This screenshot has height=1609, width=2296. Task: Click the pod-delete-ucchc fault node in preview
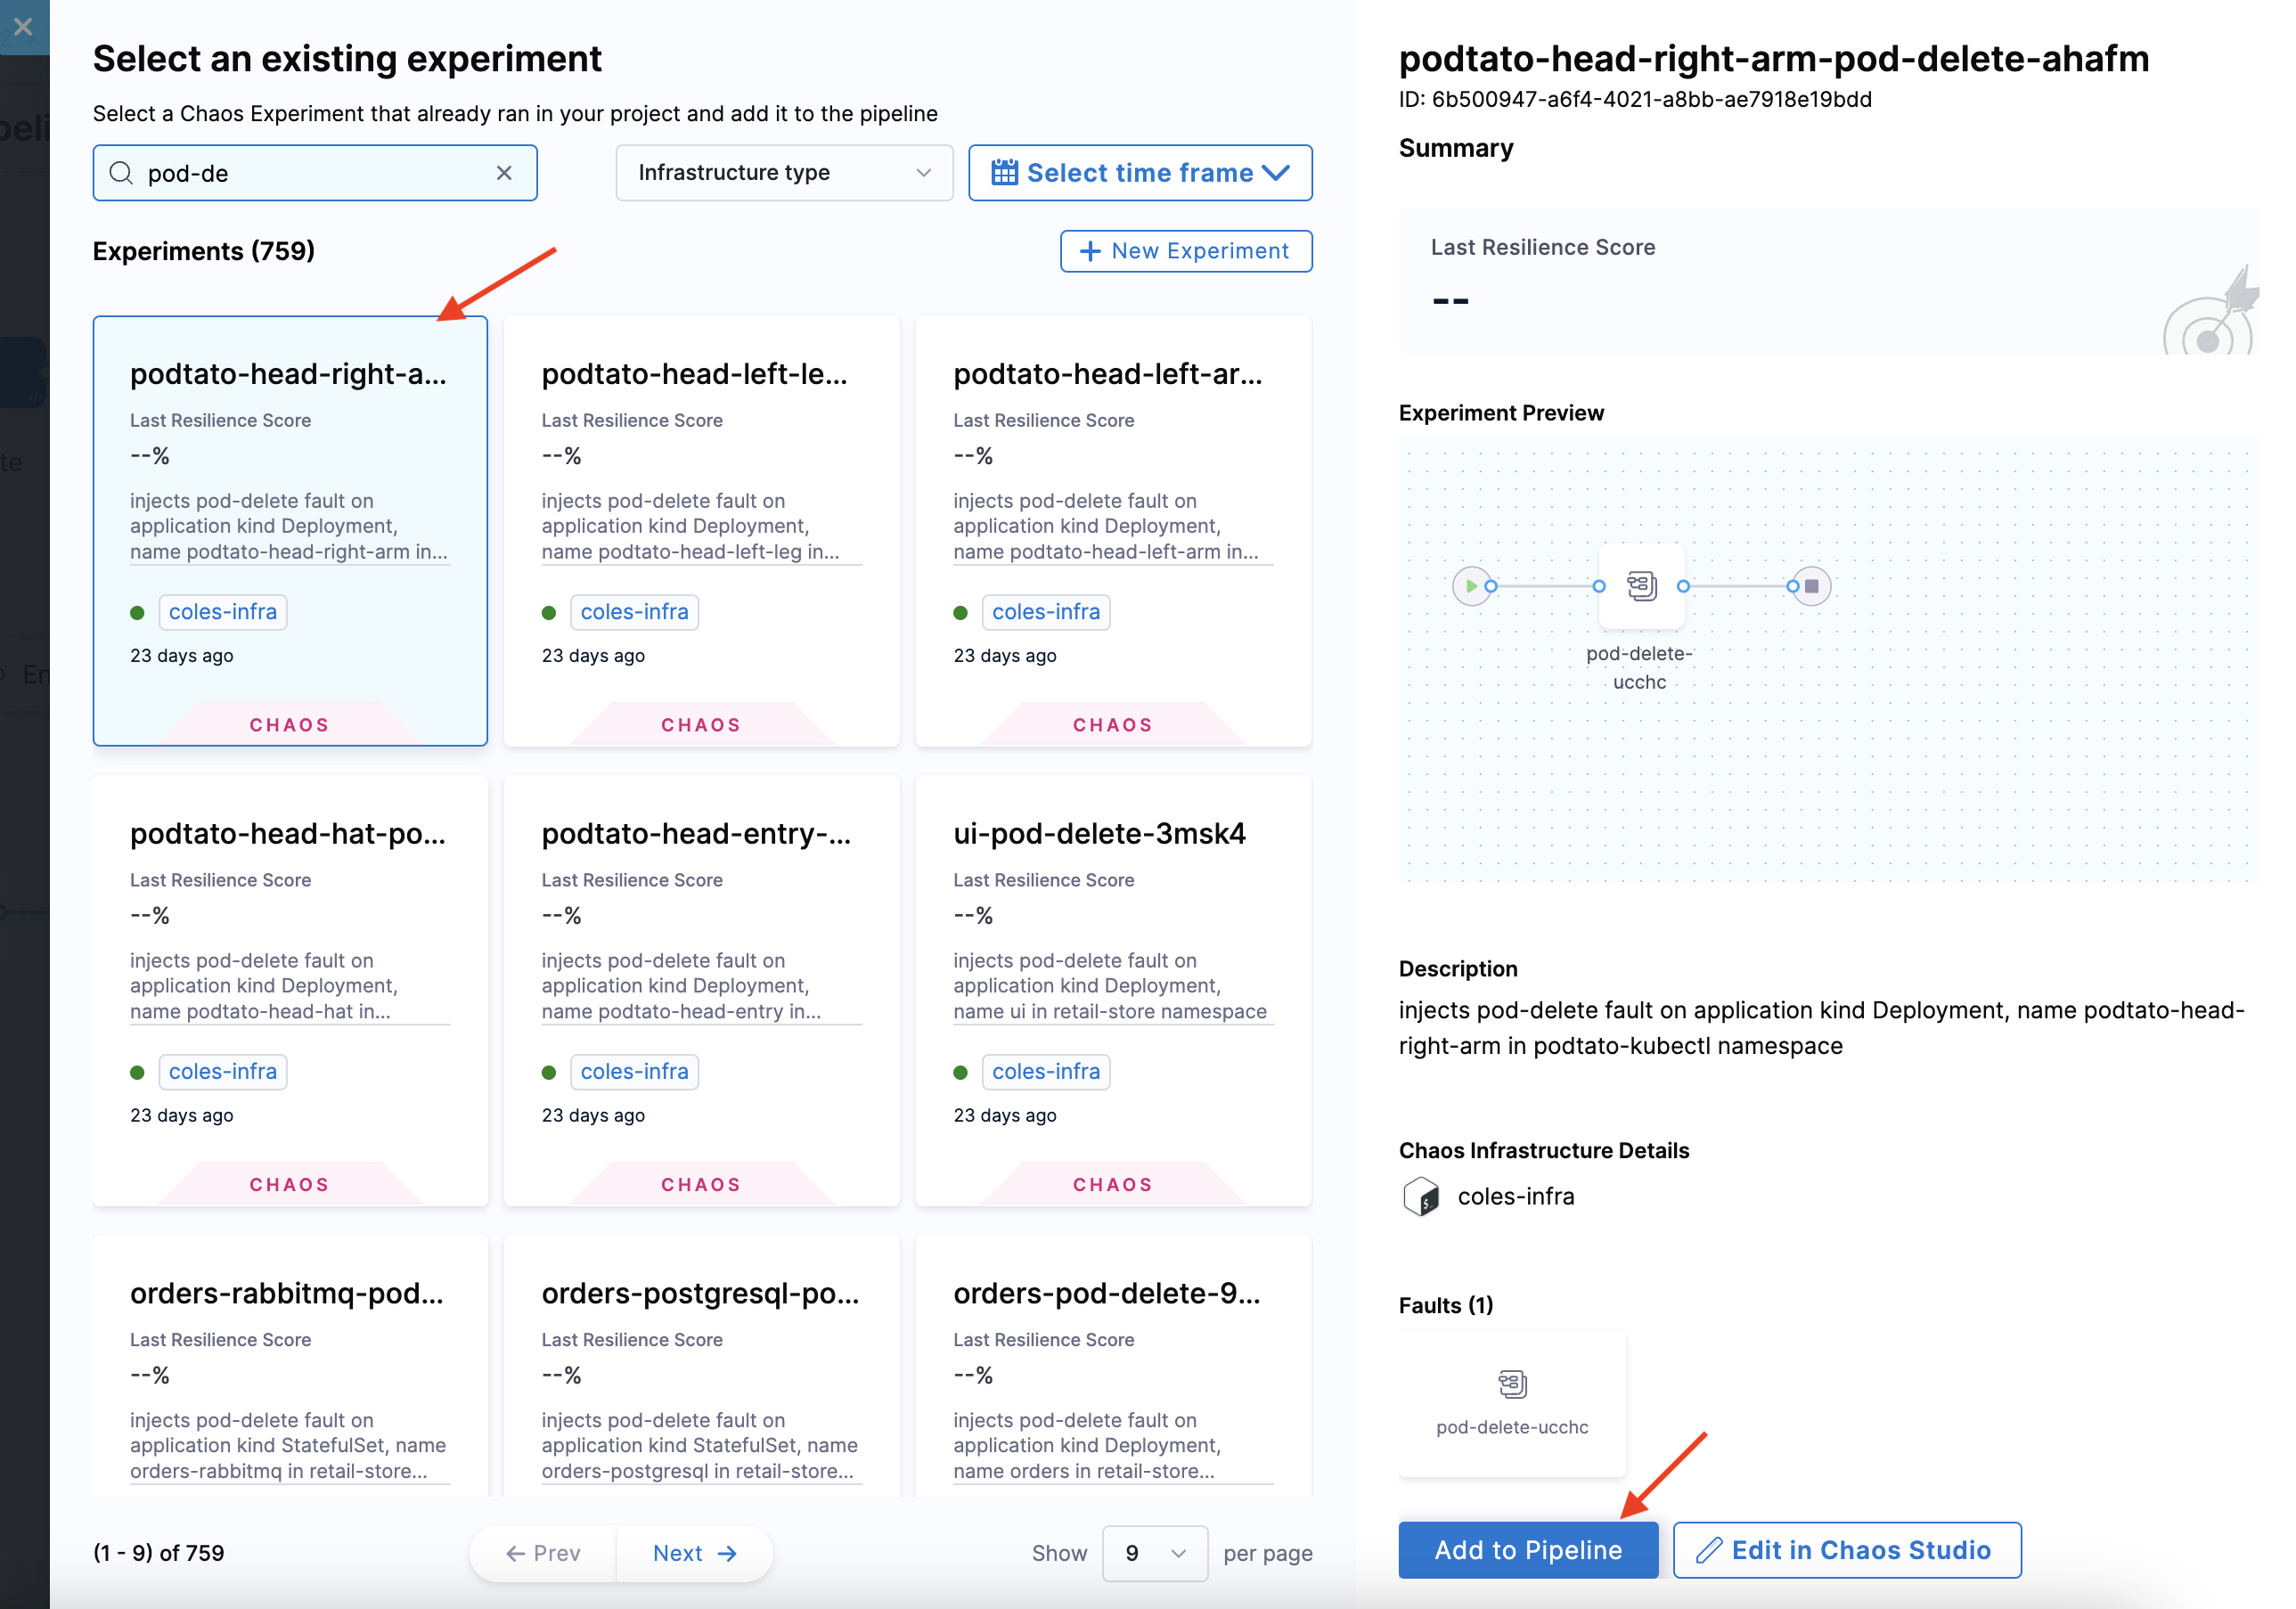1641,586
